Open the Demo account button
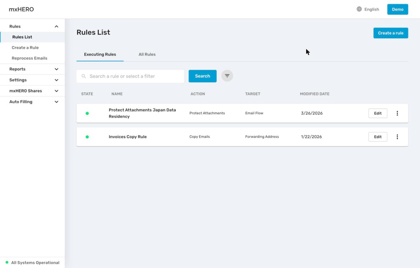This screenshot has height=268, width=420. click(398, 9)
